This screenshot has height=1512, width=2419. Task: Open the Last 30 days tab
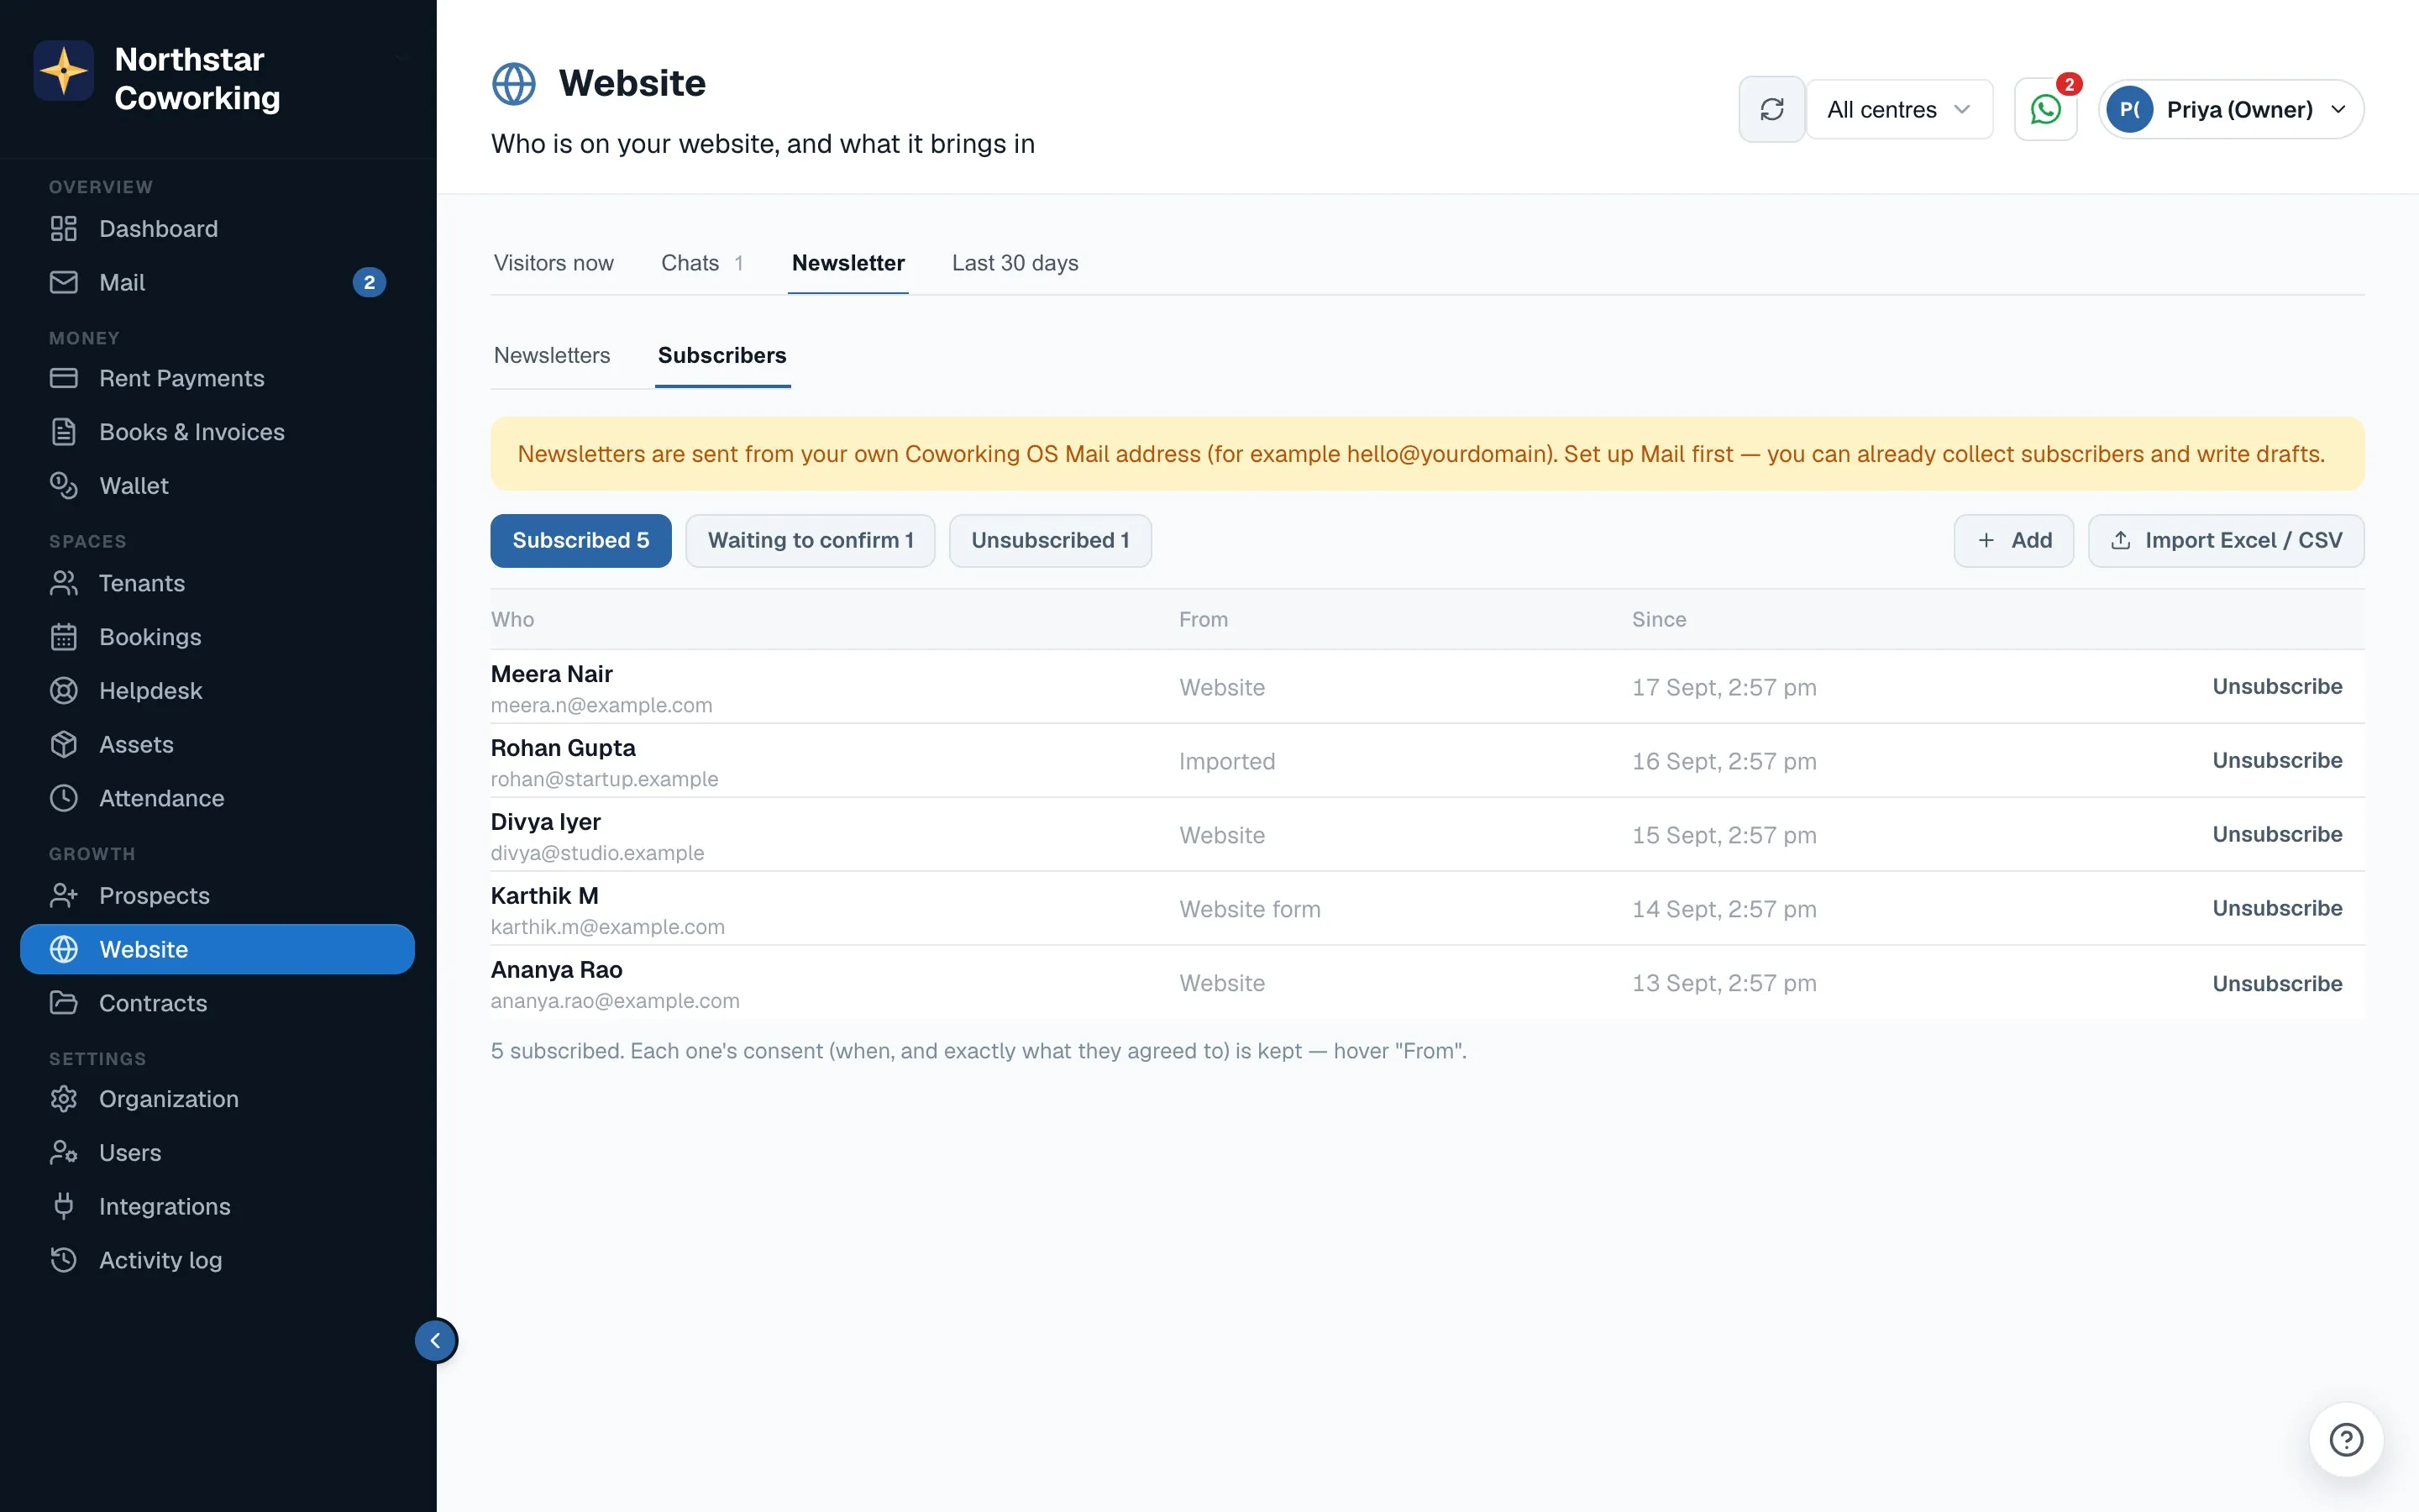[x=1015, y=263]
